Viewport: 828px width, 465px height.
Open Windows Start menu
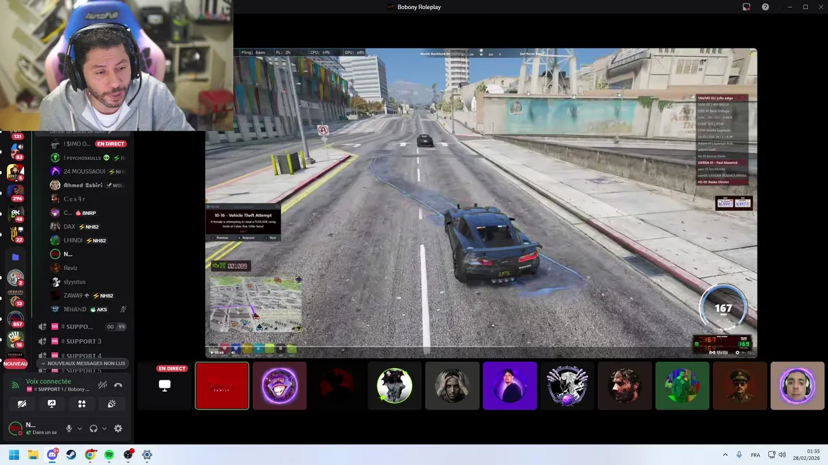click(14, 455)
